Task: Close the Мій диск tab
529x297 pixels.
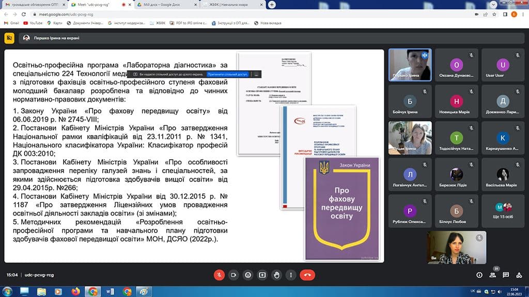Action: point(196,5)
